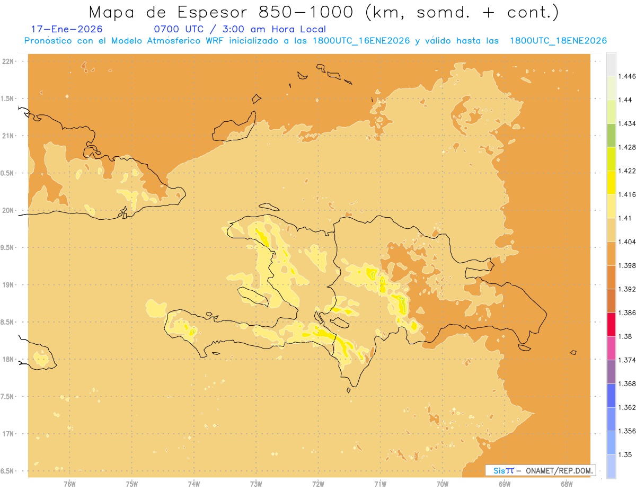Click the orange segment between 1.398 and 1.404
Screen dimensions: 636x491
click(x=611, y=253)
